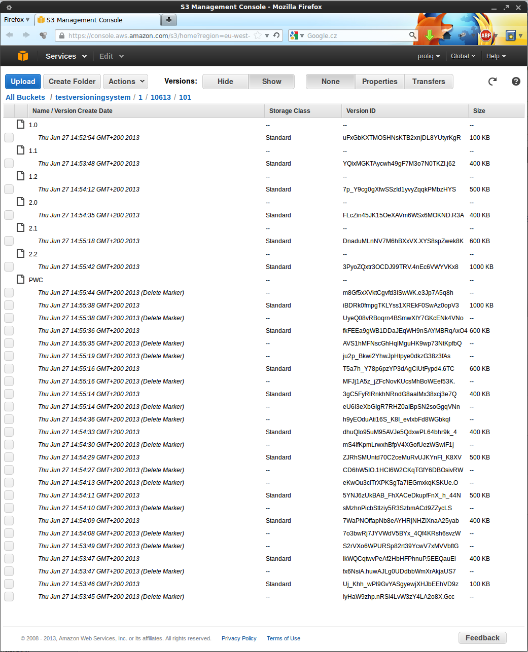This screenshot has width=528, height=652.
Task: Open the help question mark icon
Action: pos(516,82)
